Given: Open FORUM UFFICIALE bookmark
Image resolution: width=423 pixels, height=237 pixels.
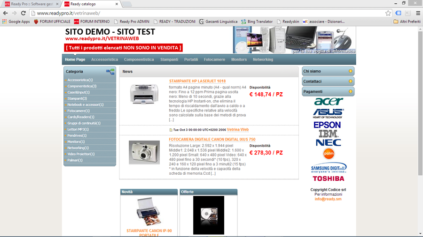Looking at the screenshot, I should [52, 22].
